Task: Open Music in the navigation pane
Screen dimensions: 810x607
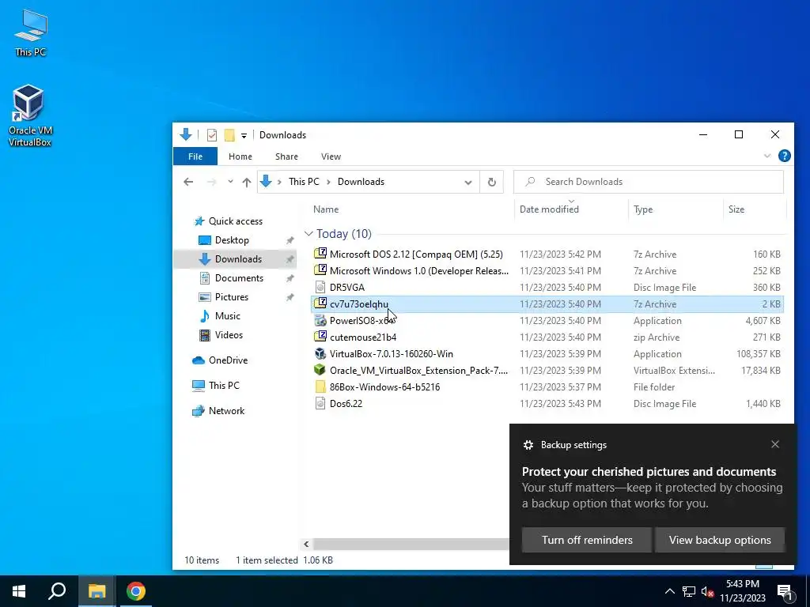Action: pos(227,316)
